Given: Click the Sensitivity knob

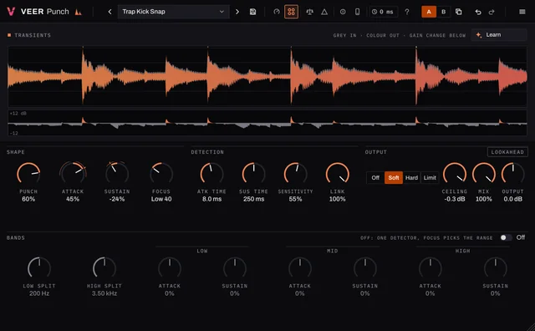Looking at the screenshot, I should pos(295,173).
